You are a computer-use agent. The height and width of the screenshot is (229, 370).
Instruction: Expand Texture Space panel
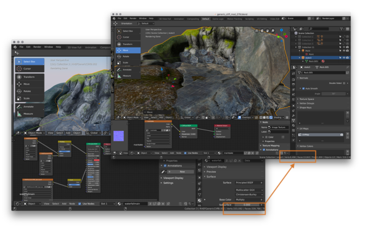point(306,99)
